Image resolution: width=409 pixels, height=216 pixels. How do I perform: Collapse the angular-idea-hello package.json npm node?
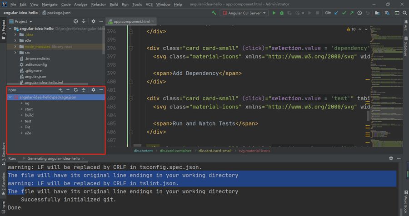[x=10, y=97]
